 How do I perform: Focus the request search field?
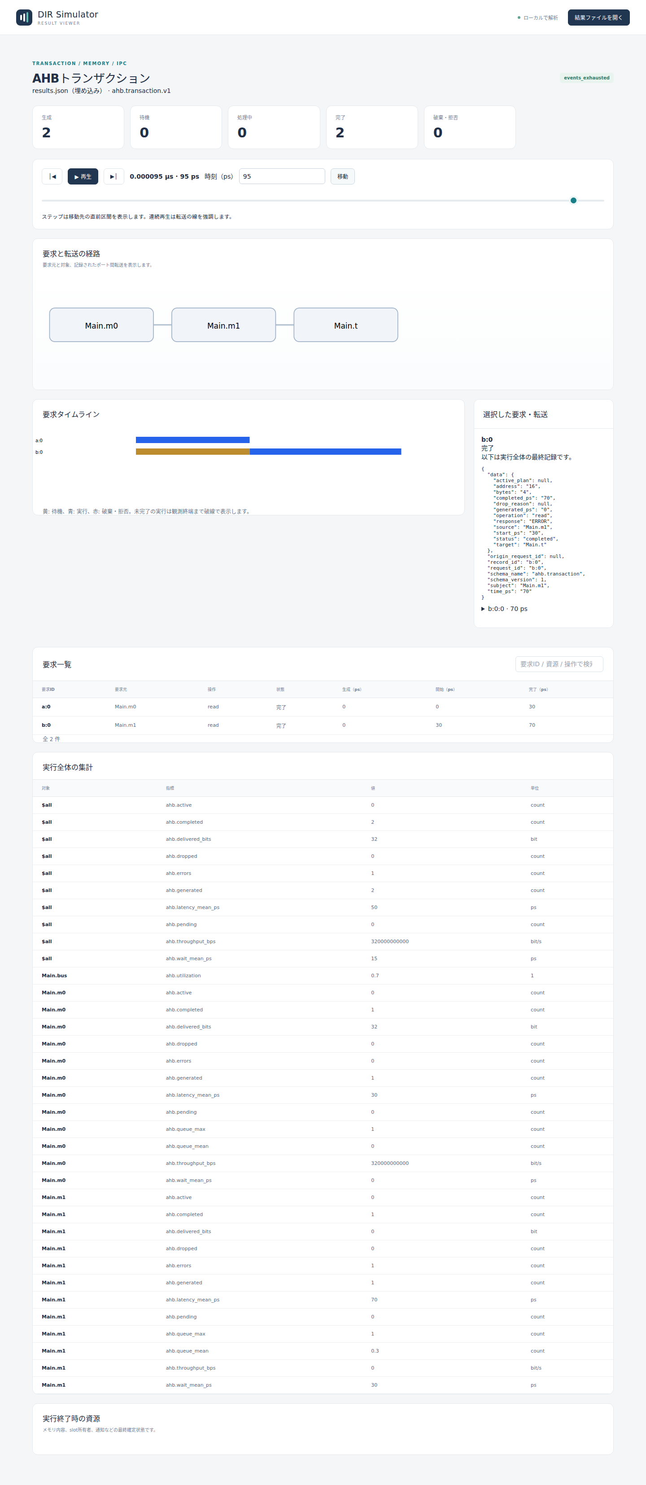559,664
